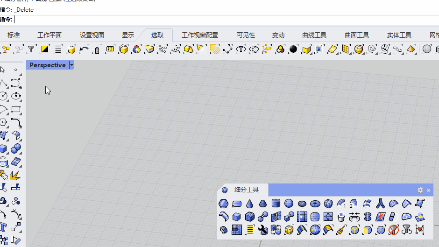
Task: Open the 细分工具 panel gear settings
Action: click(420, 190)
